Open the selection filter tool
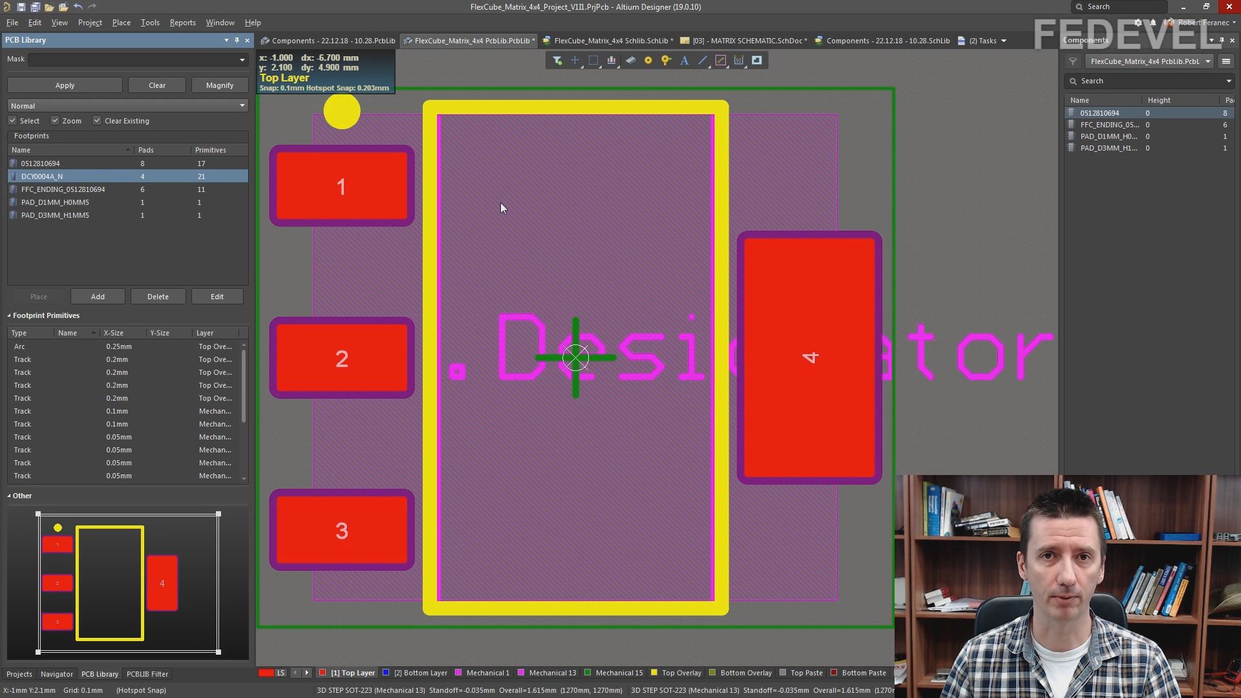The height and width of the screenshot is (698, 1241). click(557, 61)
